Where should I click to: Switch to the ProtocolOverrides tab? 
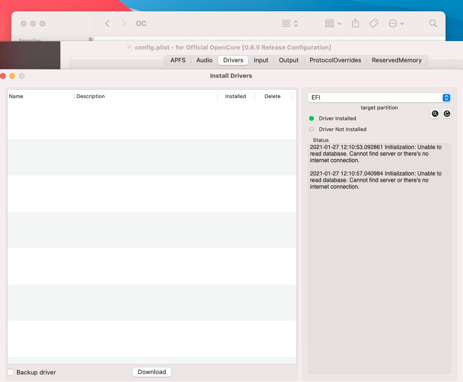pyautogui.click(x=335, y=60)
